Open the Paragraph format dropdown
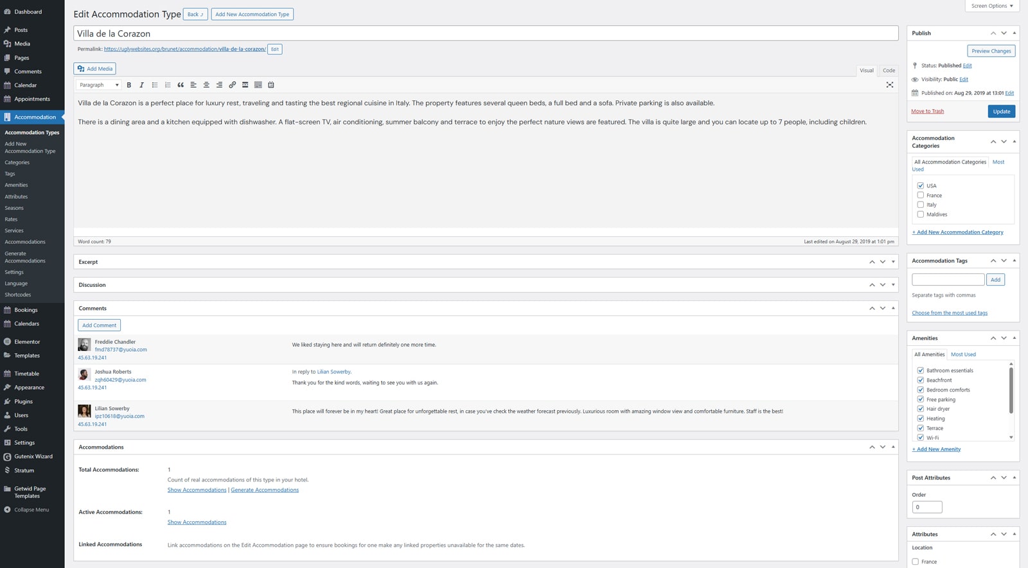Screen dimensions: 1028x568 coord(98,85)
